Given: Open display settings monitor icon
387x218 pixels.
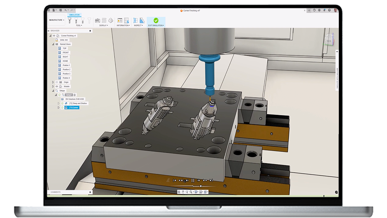Looking at the screenshot, I should (196, 192).
